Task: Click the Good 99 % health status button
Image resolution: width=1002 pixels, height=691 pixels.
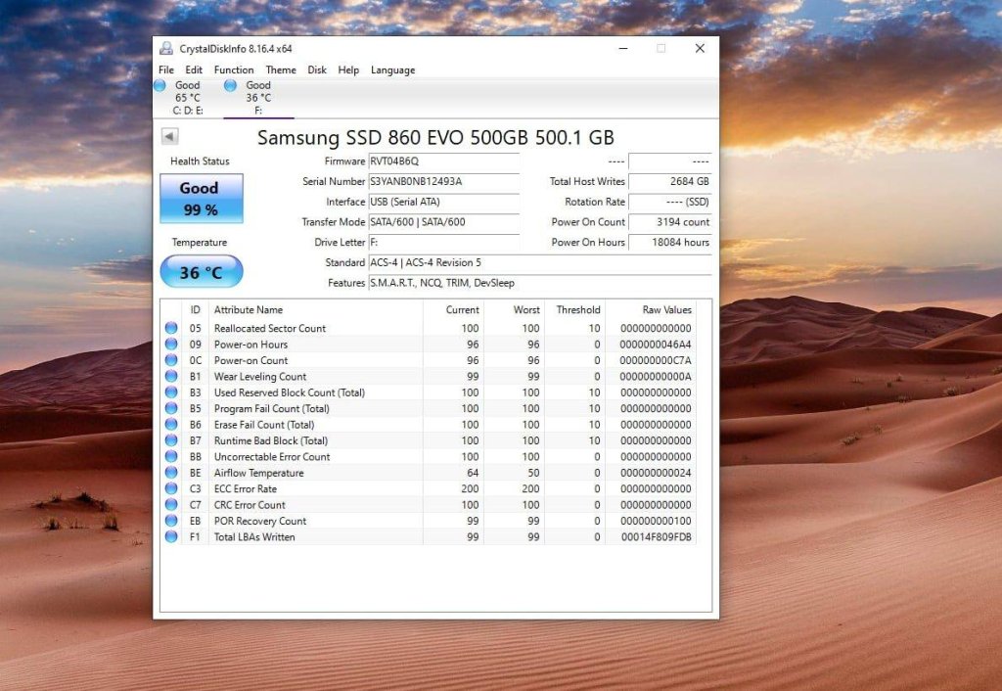Action: pos(202,198)
